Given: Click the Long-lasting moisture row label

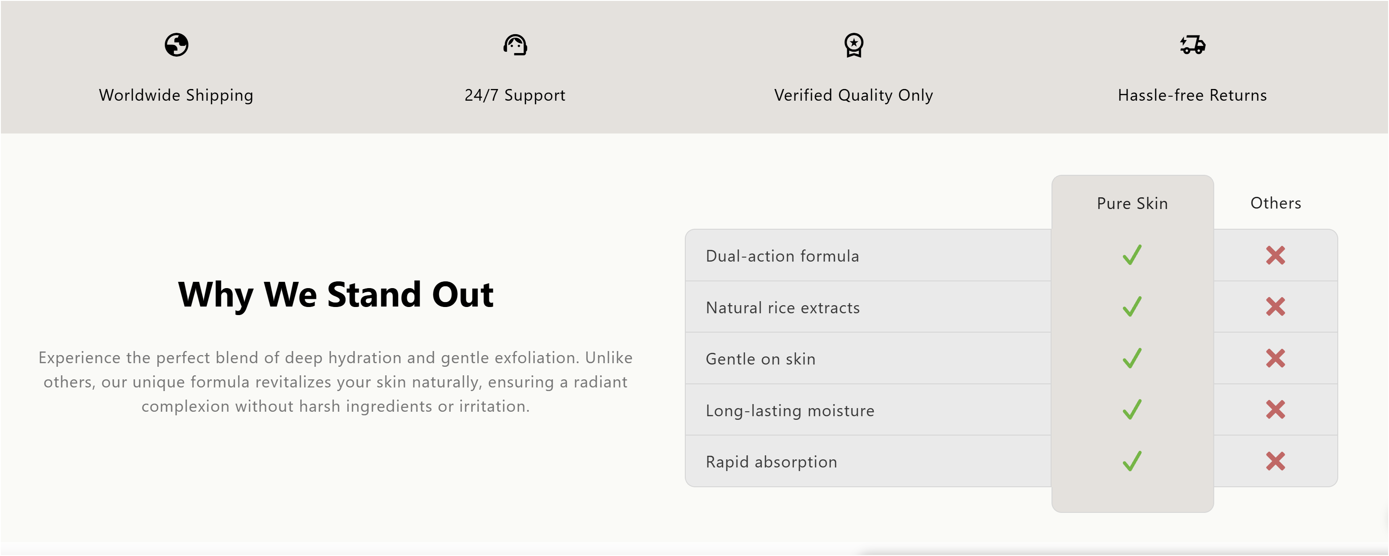Looking at the screenshot, I should click(790, 410).
